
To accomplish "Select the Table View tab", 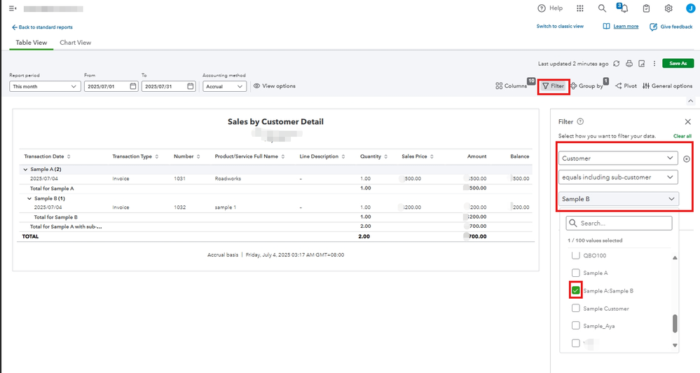I will [x=32, y=43].
